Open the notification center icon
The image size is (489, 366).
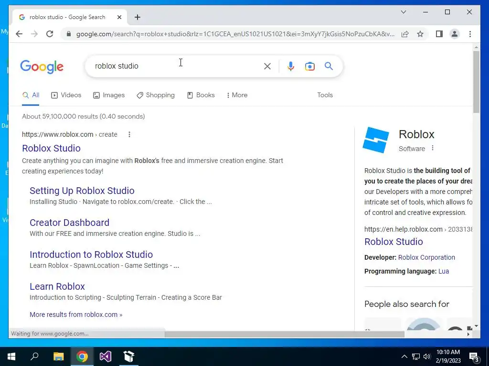[474, 357]
